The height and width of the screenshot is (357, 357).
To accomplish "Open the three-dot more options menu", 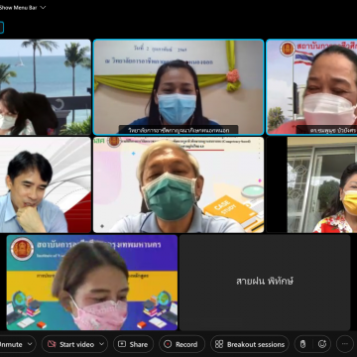I will tap(345, 344).
